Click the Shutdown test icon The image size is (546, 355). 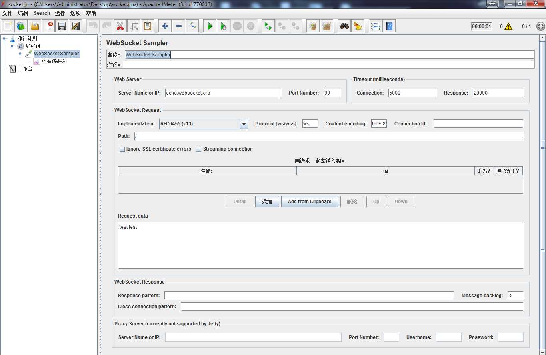(x=251, y=26)
